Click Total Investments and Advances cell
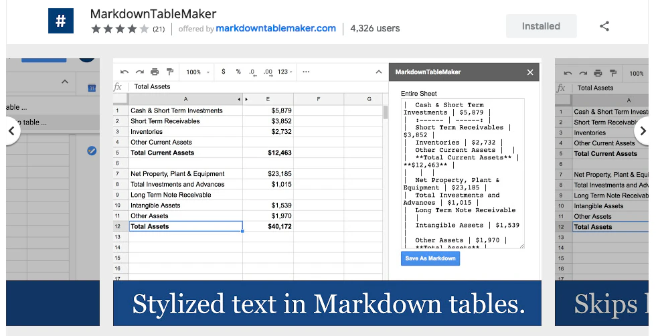Image resolution: width=660 pixels, height=336 pixels. [185, 185]
